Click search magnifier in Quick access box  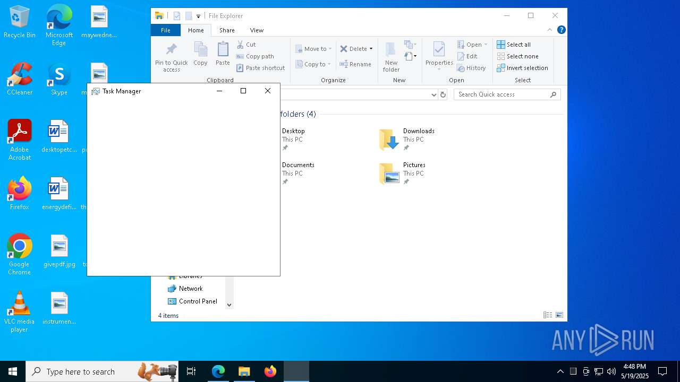tap(553, 94)
